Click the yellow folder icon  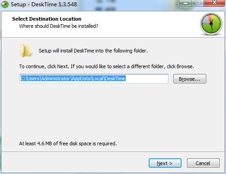coord(26,51)
